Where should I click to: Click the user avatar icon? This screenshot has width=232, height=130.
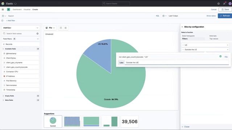tap(230, 4)
